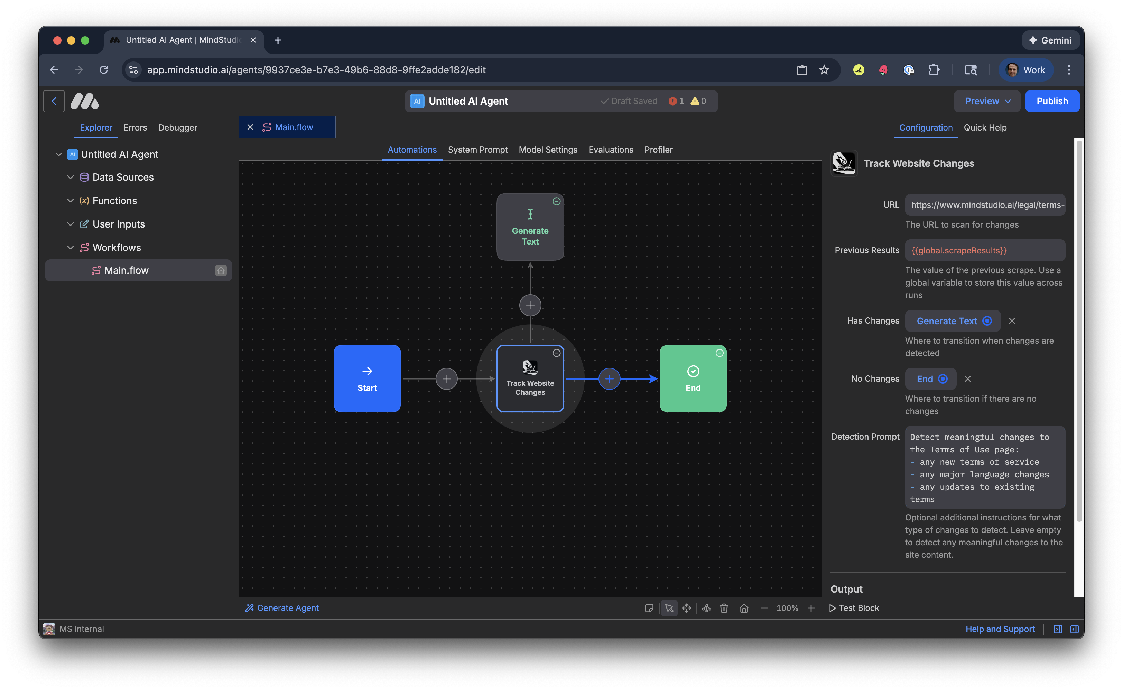Click into the Previous Results field
This screenshot has height=690, width=1123.
985,250
